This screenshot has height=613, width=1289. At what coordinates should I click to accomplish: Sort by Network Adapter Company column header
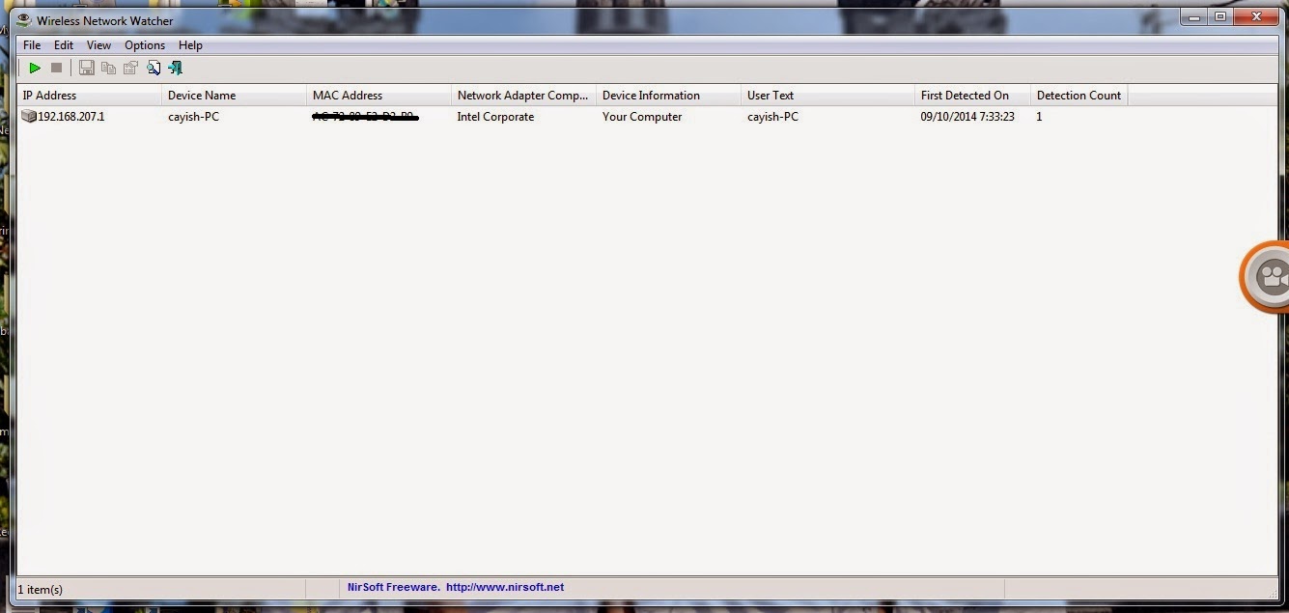pyautogui.click(x=524, y=96)
